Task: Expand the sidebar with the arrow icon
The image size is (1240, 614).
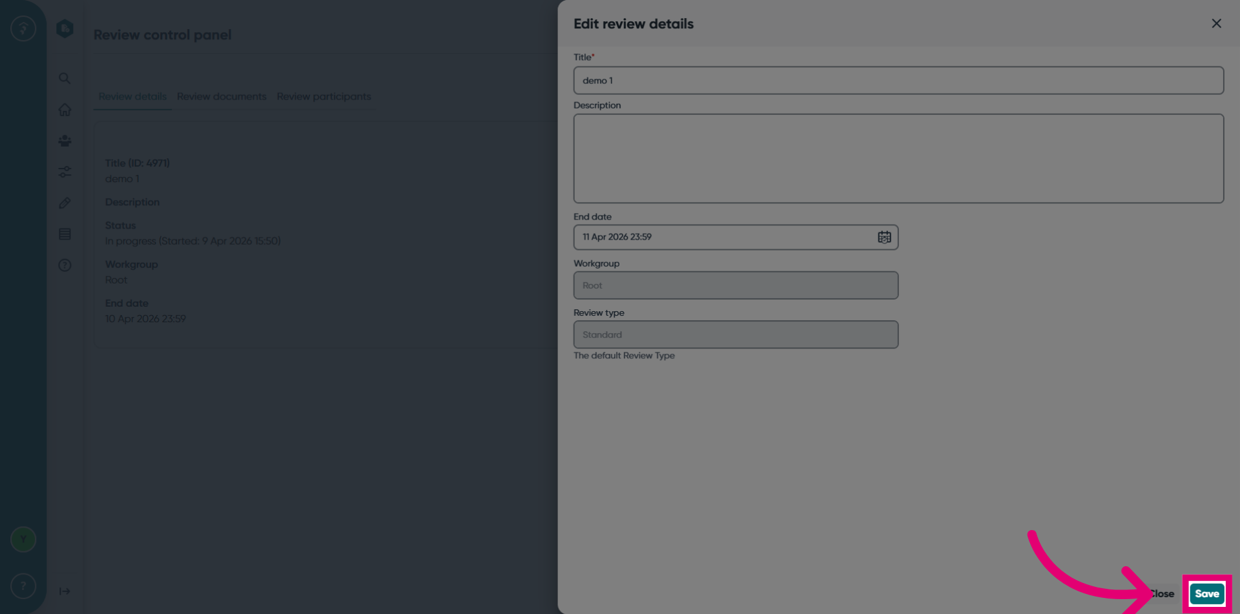Action: tap(65, 591)
